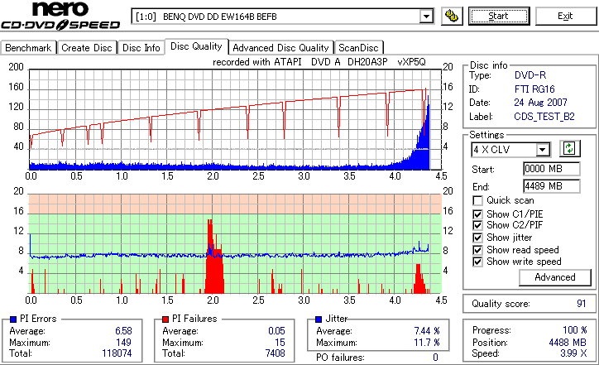Open the Advanced Disc Quality tab
This screenshot has height=365, width=599.
tap(280, 48)
